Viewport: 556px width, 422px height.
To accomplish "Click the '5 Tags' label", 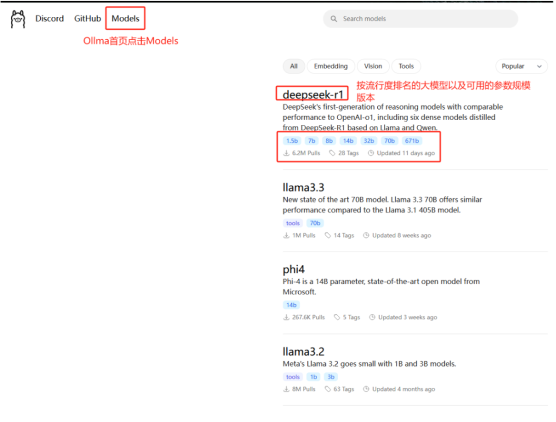I will 351,317.
